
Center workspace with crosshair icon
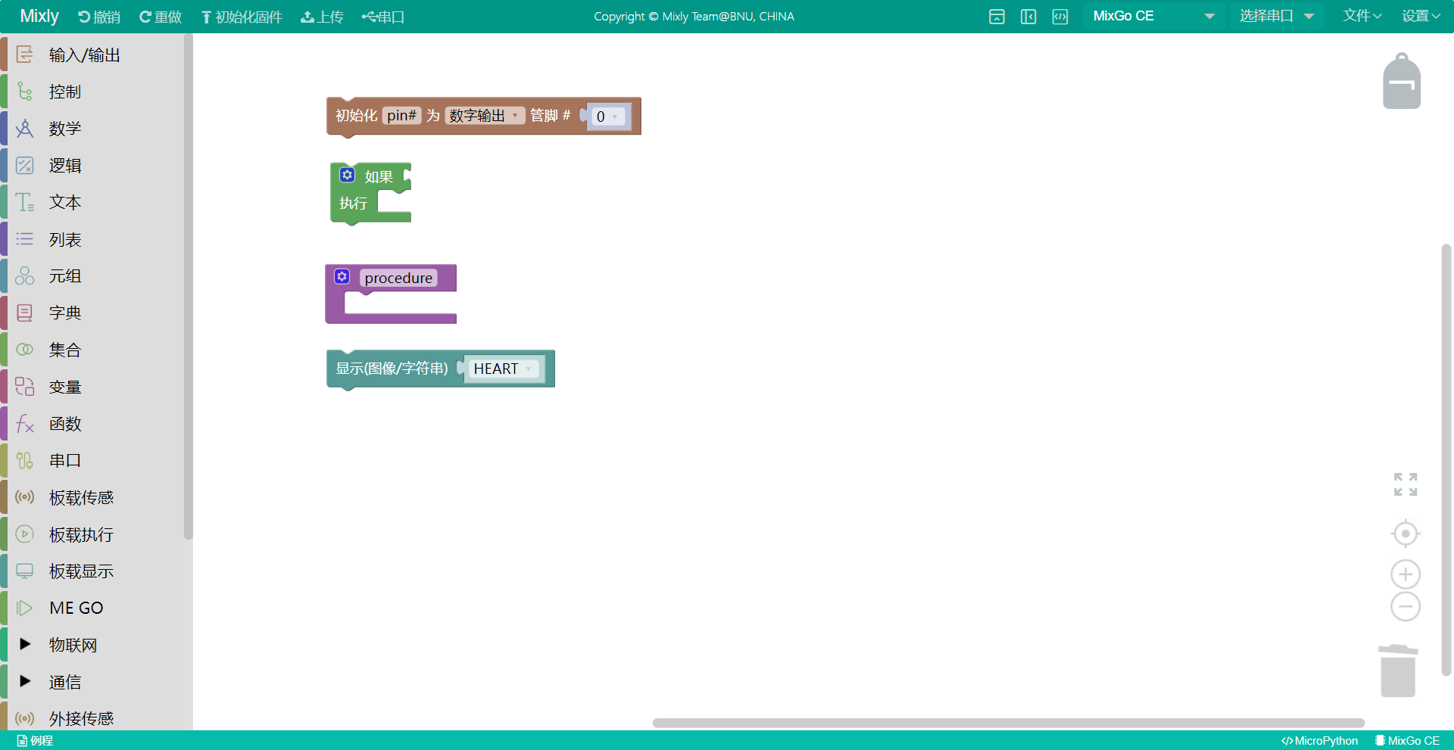(1406, 534)
